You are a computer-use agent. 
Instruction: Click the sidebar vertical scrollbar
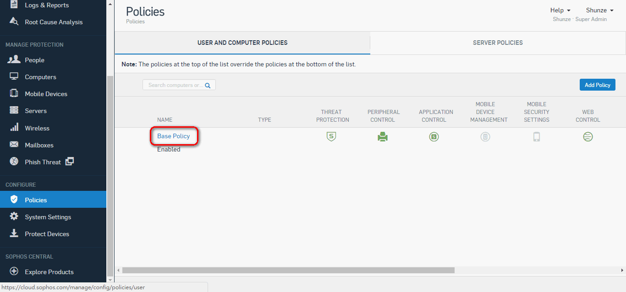[x=110, y=176]
